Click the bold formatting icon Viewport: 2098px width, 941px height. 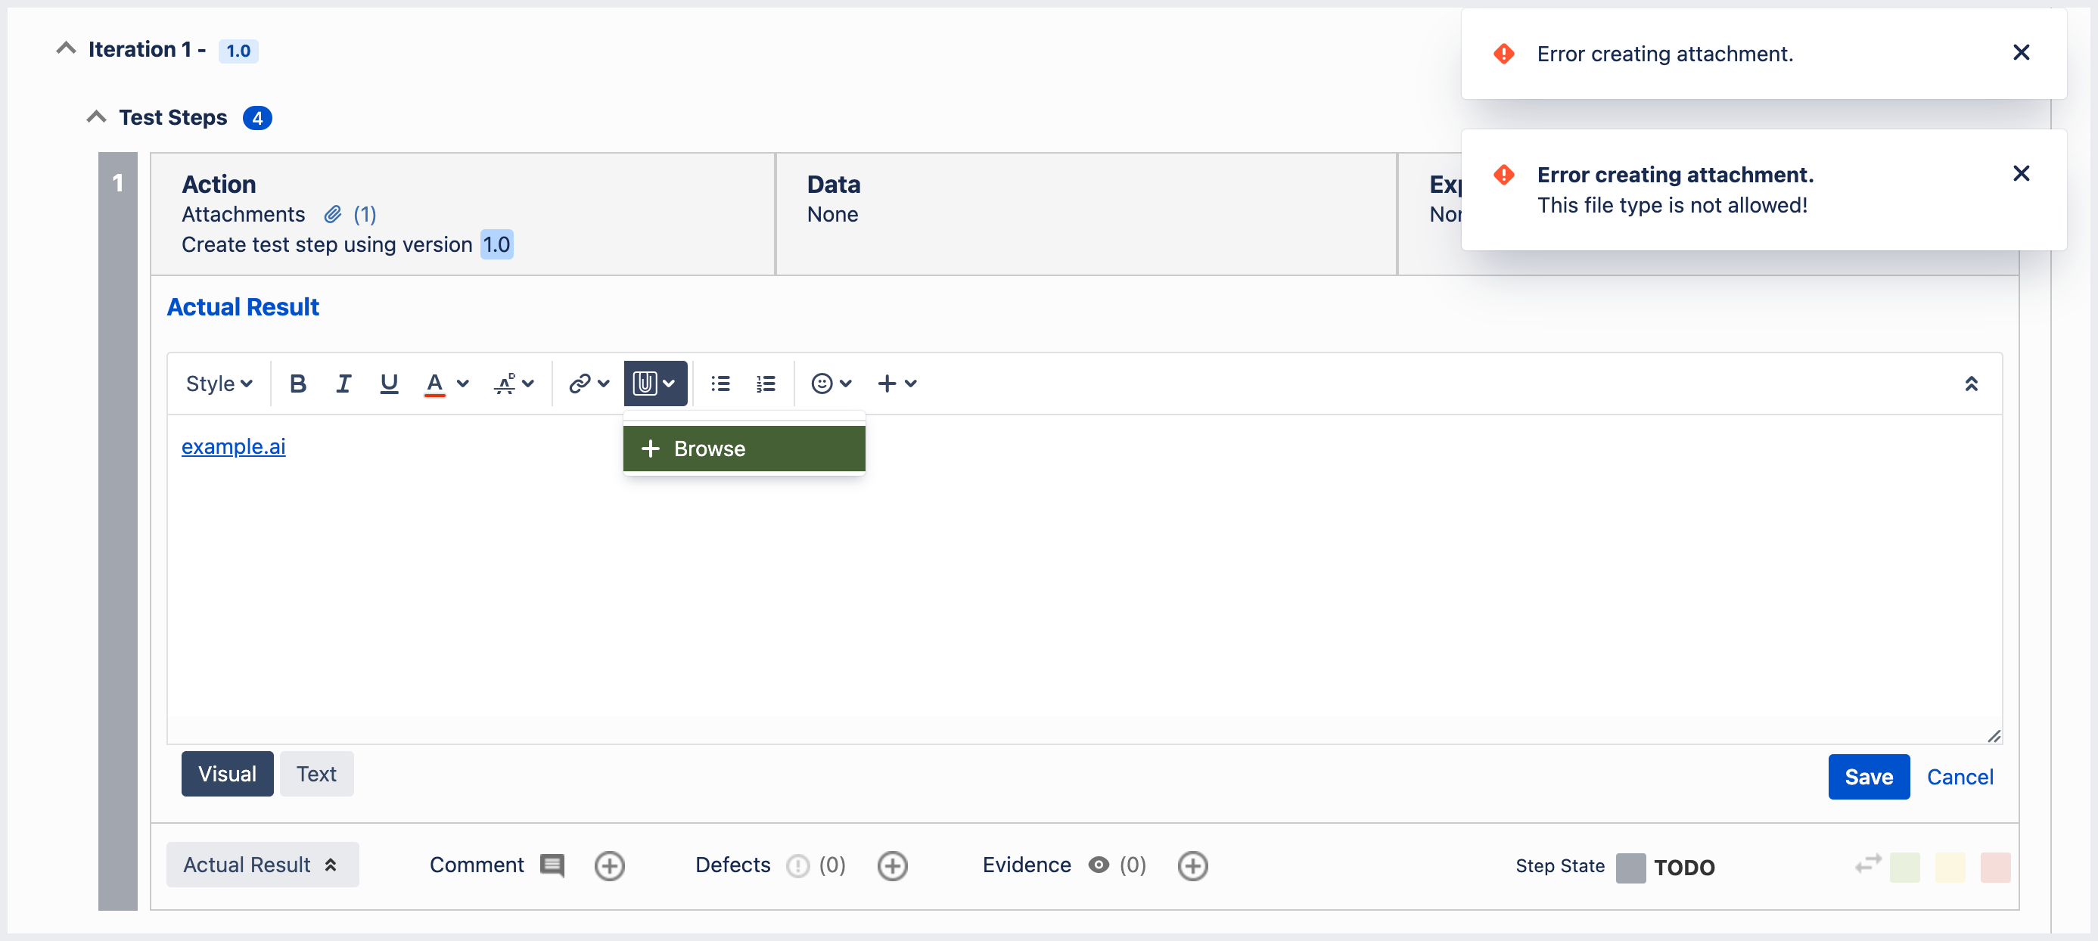(x=296, y=383)
